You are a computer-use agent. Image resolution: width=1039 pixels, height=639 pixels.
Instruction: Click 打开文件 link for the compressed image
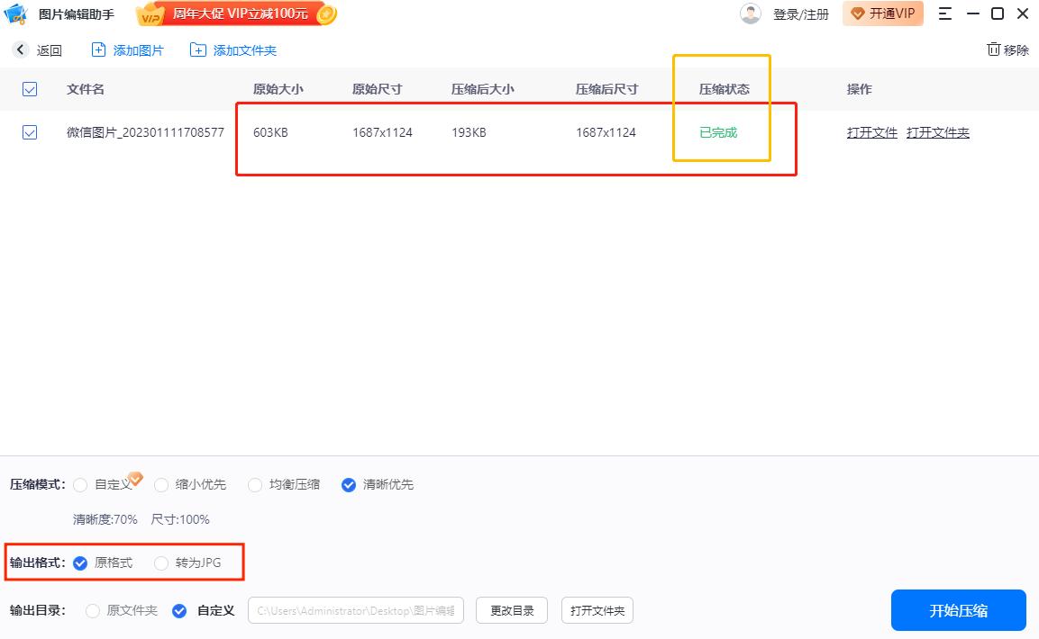870,131
